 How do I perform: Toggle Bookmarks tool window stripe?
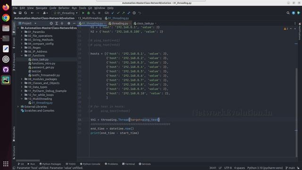14,134
